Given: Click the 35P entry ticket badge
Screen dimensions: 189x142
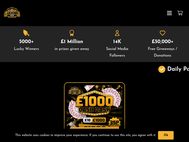Looking at the screenshot, I should pyautogui.click(x=114, y=122).
